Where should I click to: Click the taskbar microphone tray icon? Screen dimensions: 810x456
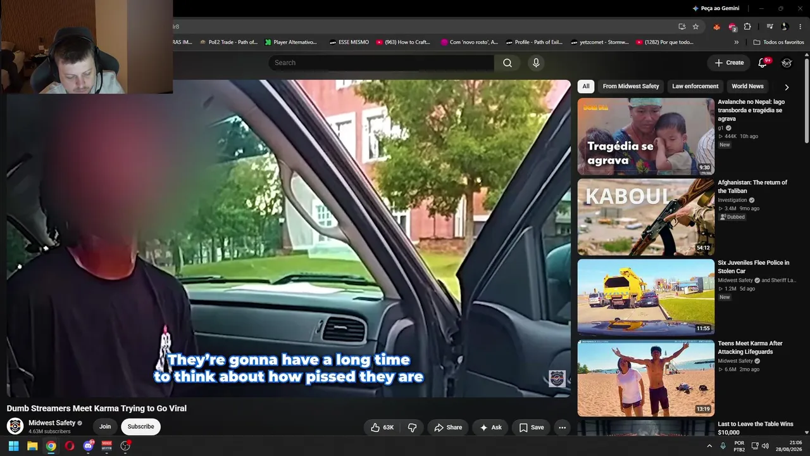click(x=723, y=446)
